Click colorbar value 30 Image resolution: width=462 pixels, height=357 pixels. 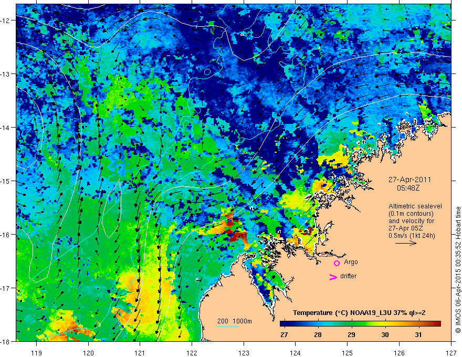click(x=385, y=334)
